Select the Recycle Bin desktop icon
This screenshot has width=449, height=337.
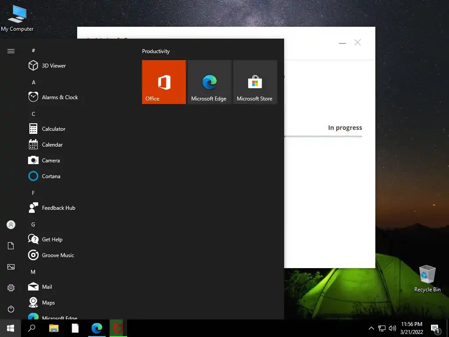point(427,279)
